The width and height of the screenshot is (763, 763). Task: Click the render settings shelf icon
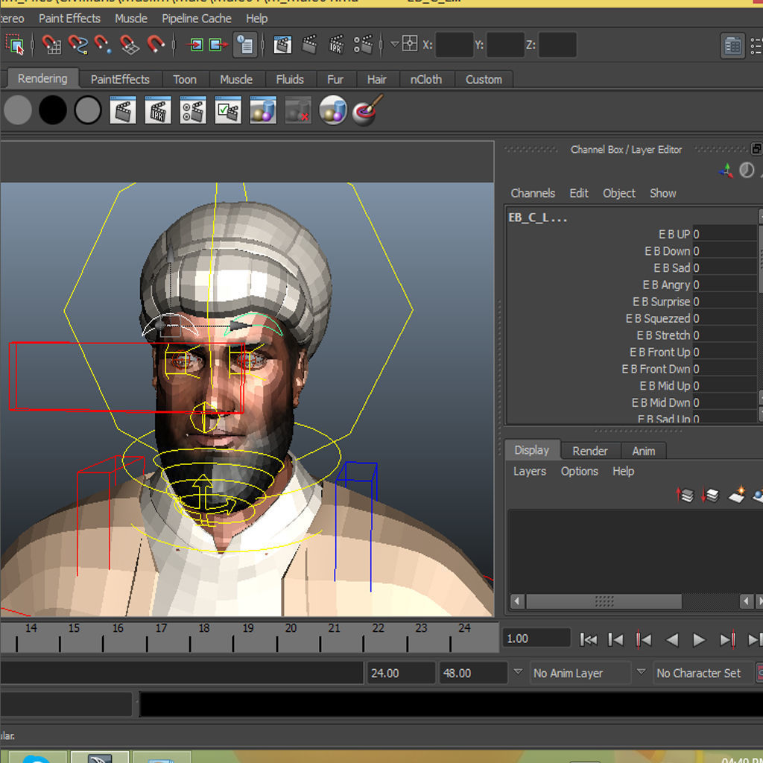coord(193,110)
